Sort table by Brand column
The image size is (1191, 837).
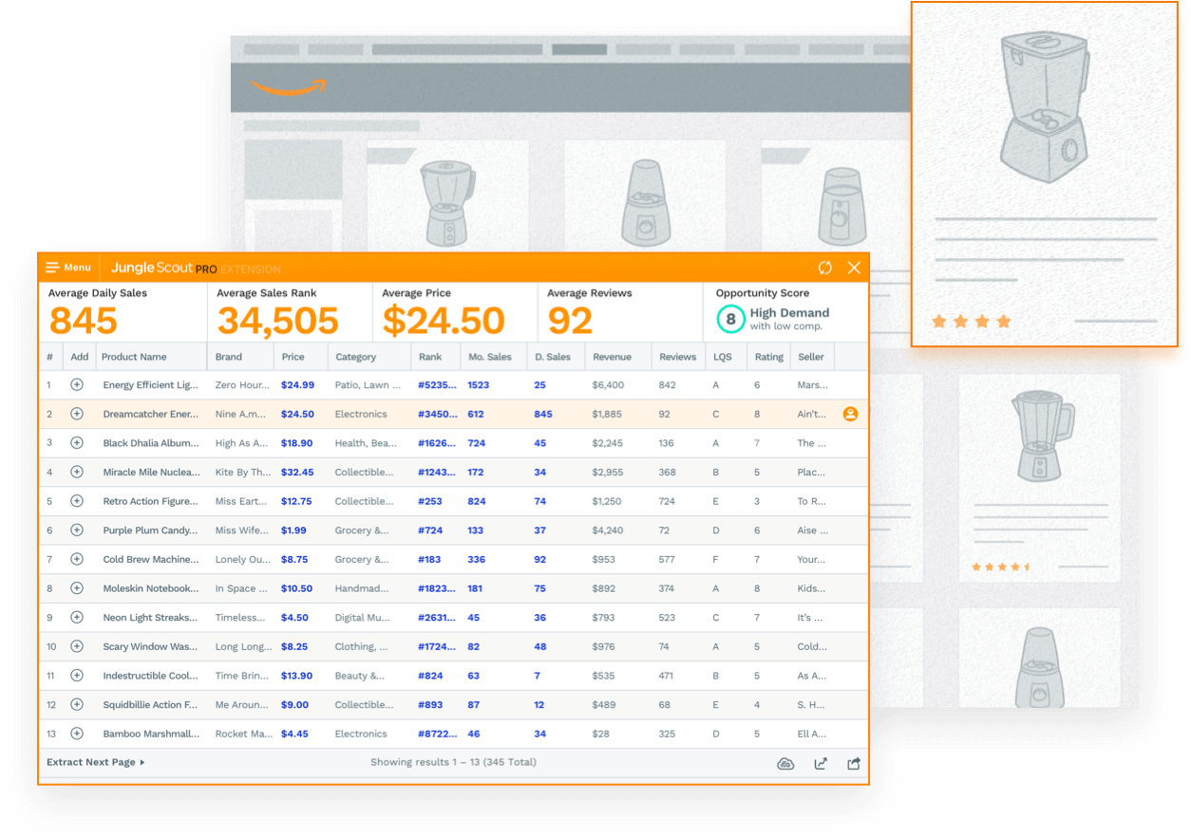click(x=229, y=357)
